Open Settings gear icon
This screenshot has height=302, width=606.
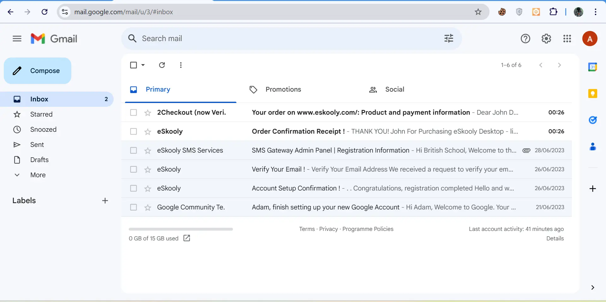click(x=546, y=39)
